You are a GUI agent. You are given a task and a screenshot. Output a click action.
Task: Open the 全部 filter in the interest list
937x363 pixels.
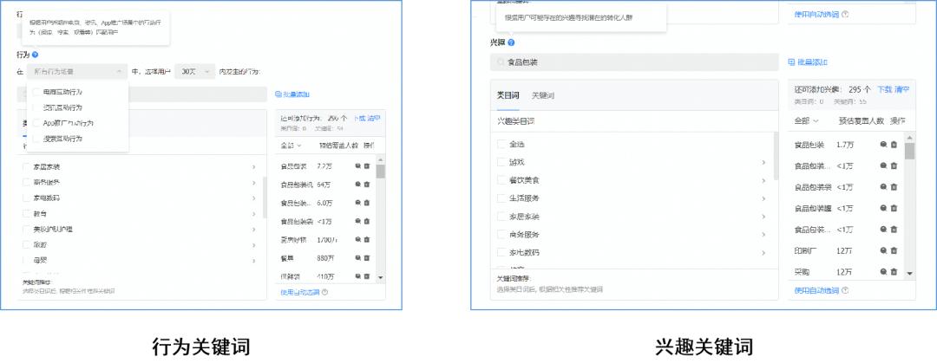click(x=807, y=121)
